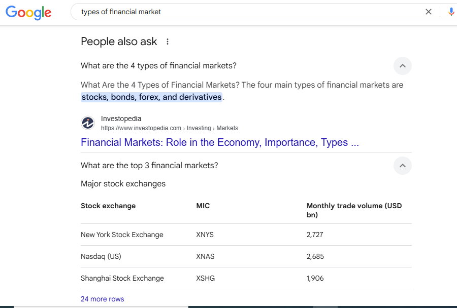Image resolution: width=457 pixels, height=308 pixels.
Task: Click the Investopedia site name
Action: click(121, 119)
